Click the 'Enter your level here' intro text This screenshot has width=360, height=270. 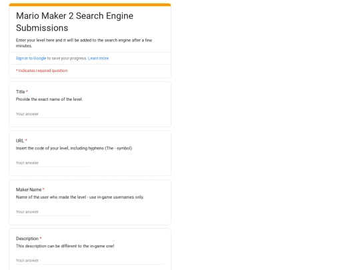(x=84, y=43)
